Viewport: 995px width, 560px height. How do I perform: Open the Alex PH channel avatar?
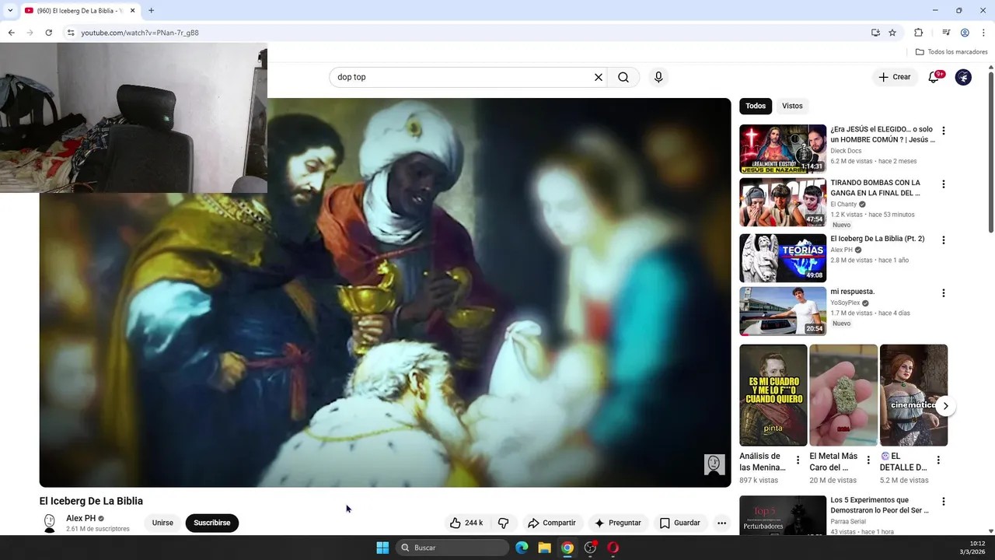[x=50, y=523]
